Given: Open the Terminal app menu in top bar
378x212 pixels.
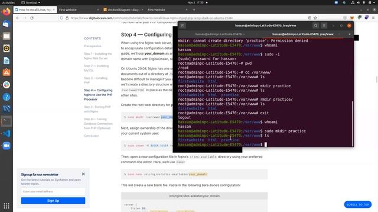Looking at the screenshot, I should [x=31, y=2].
